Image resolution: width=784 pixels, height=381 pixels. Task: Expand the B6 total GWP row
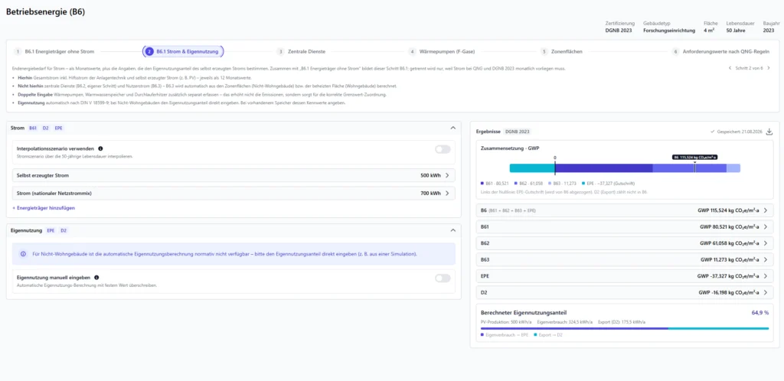(625, 210)
